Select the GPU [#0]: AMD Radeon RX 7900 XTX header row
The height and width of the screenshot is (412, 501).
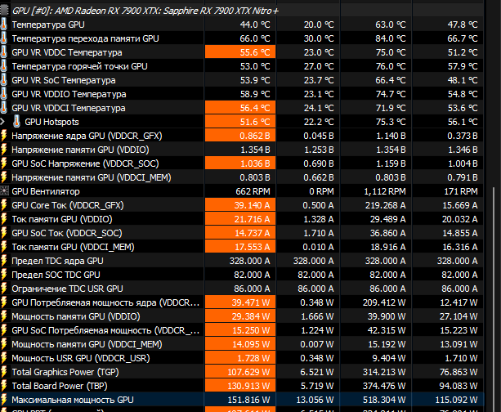point(242,11)
